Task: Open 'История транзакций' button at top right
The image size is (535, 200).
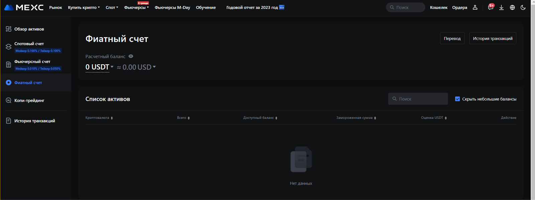Action: (493, 38)
